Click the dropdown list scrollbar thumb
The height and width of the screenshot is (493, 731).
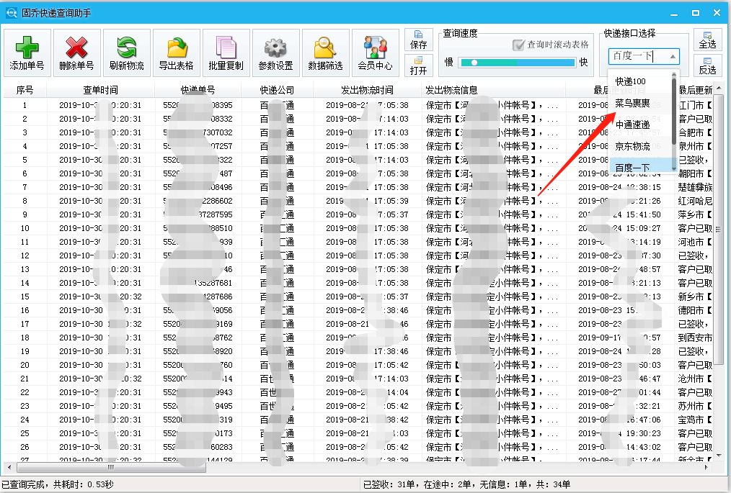[x=673, y=110]
